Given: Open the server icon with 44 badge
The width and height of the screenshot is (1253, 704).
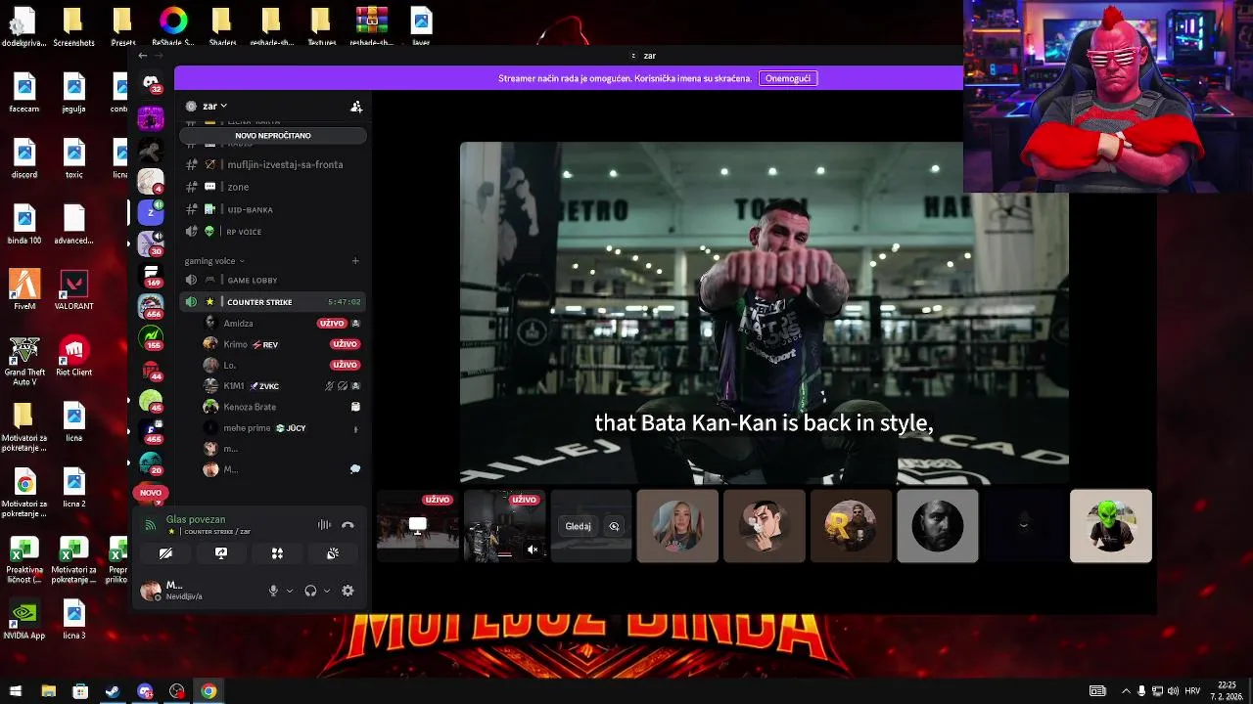Looking at the screenshot, I should pos(151,369).
